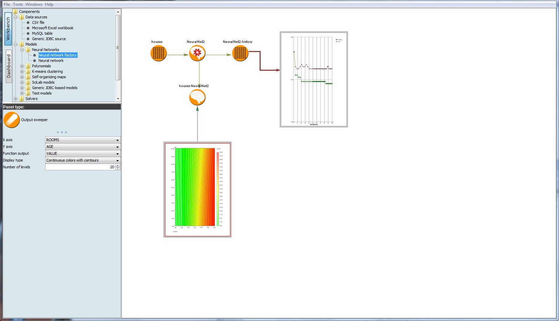
Task: Select the K-means clustering folder
Action: click(47, 71)
